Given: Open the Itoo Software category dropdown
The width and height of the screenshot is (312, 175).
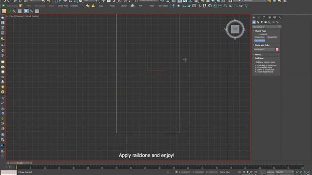Looking at the screenshot, I should coord(267,27).
